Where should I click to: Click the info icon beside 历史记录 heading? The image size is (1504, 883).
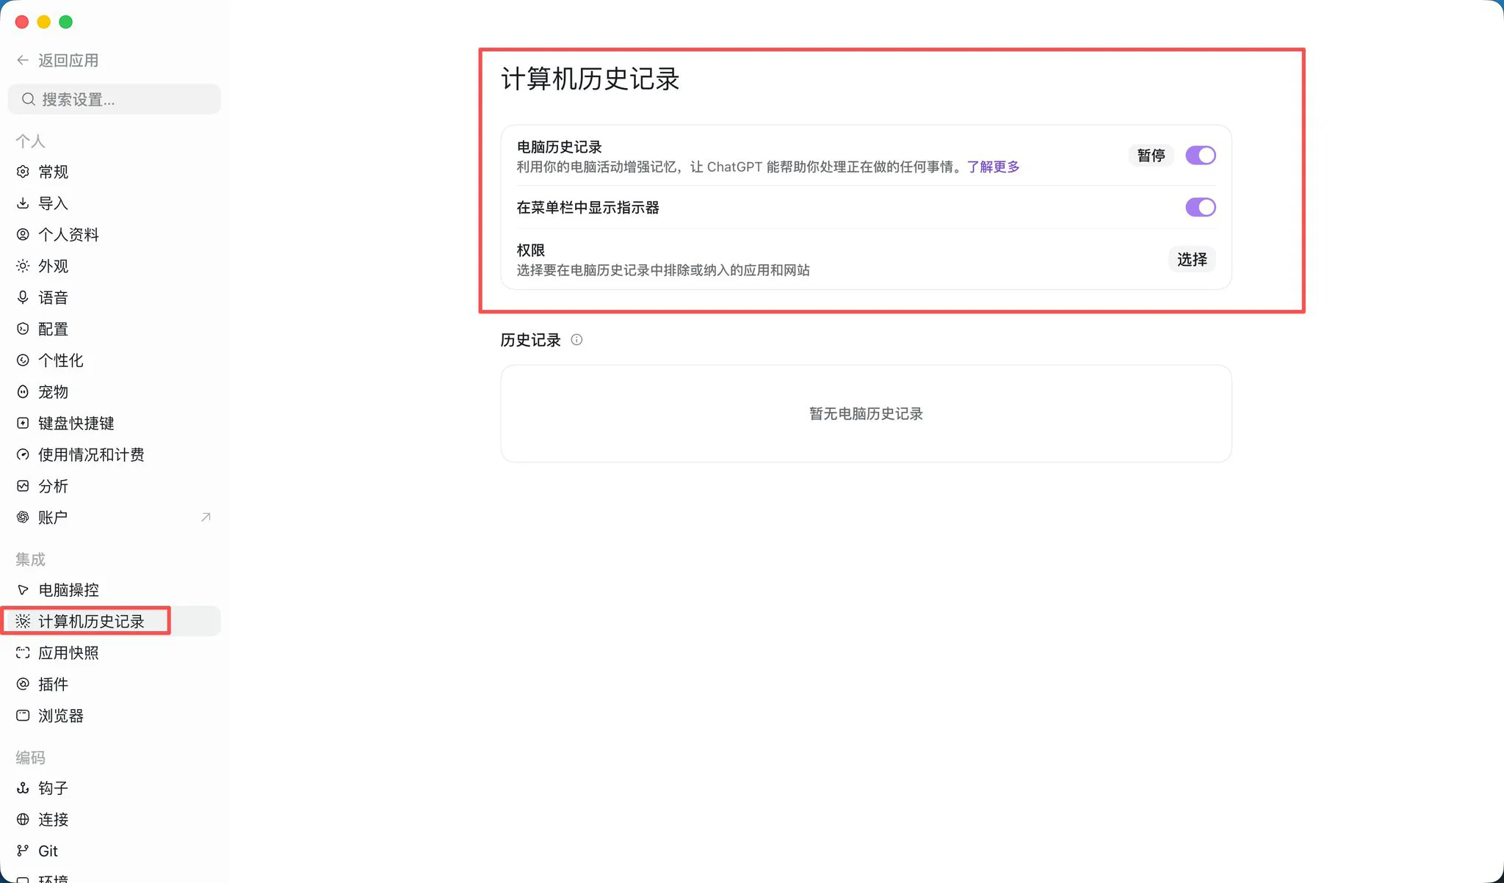576,340
